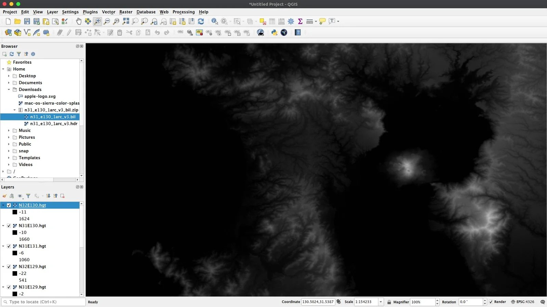Open the Scale dropdown
Image resolution: width=547 pixels, height=307 pixels.
pos(381,302)
